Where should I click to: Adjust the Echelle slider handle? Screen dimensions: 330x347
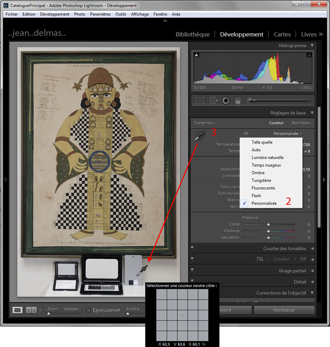click(x=128, y=314)
